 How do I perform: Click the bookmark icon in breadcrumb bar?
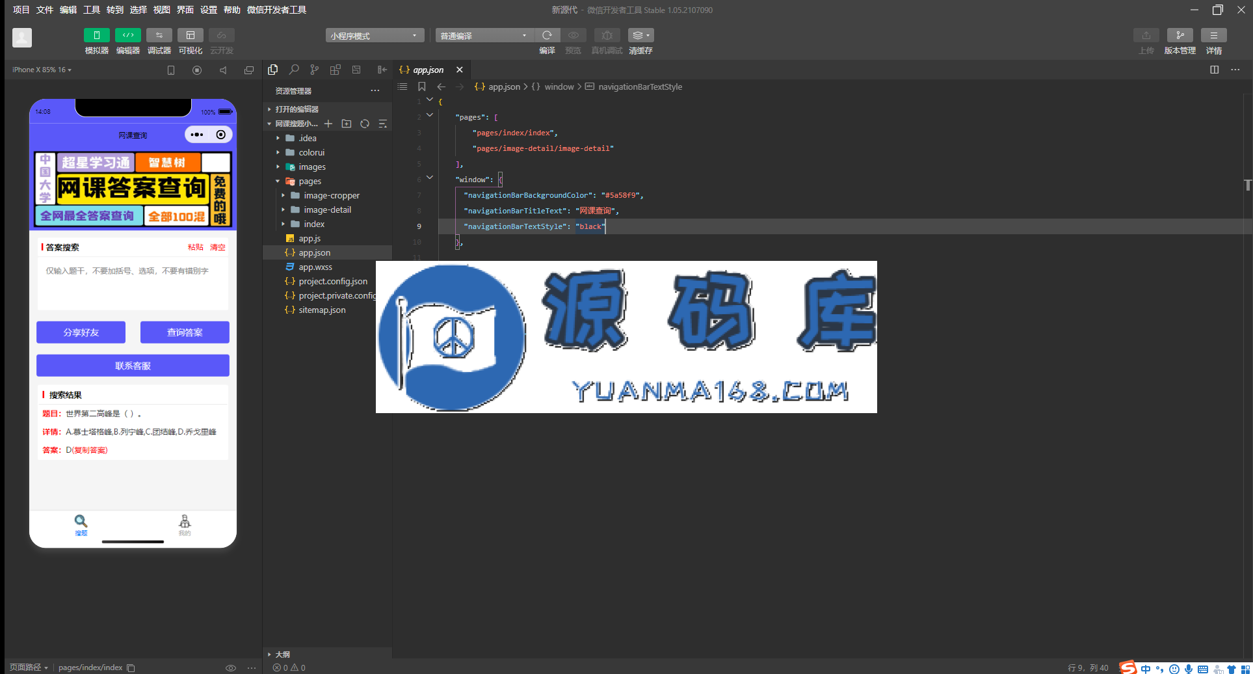[421, 87]
